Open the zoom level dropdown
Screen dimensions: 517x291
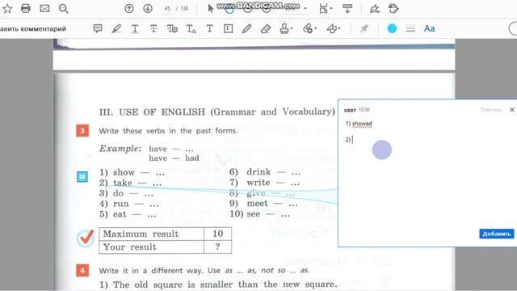[x=305, y=9]
